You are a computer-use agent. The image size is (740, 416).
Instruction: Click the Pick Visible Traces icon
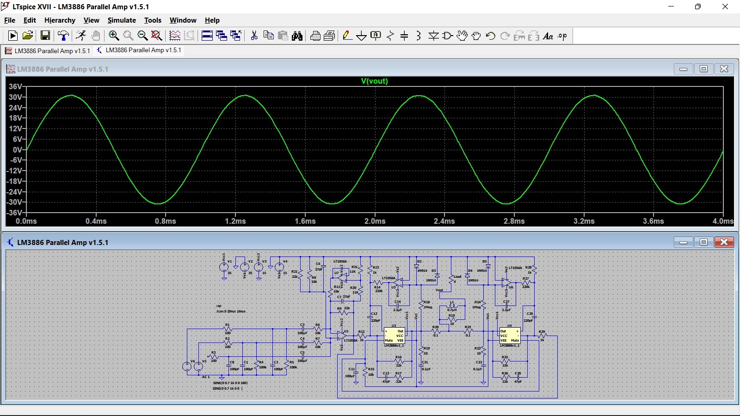[x=175, y=36]
